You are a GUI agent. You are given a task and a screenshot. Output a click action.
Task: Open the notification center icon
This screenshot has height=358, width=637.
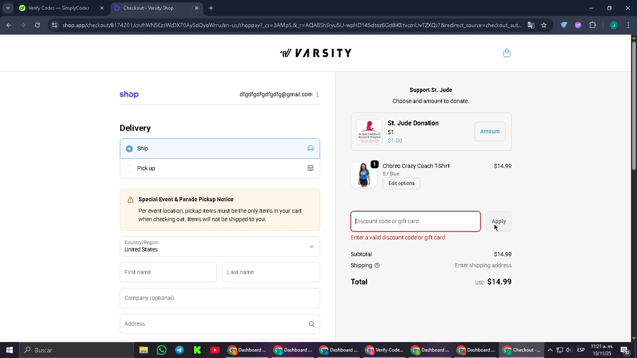[x=625, y=350]
